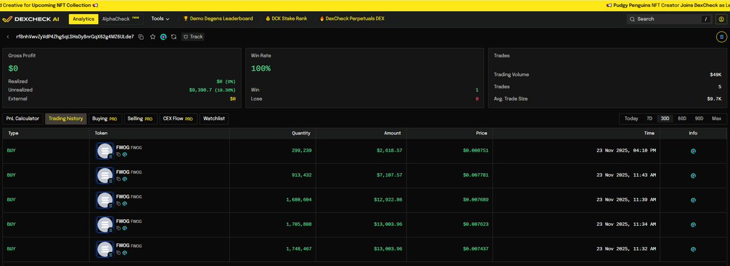The height and width of the screenshot is (266, 730).
Task: Open Demo Degens Leaderboard
Action: (x=218, y=19)
